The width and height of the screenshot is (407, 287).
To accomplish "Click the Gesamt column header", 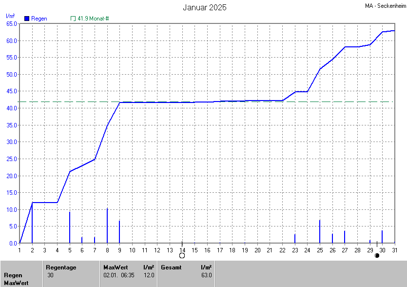I will pyautogui.click(x=171, y=267).
